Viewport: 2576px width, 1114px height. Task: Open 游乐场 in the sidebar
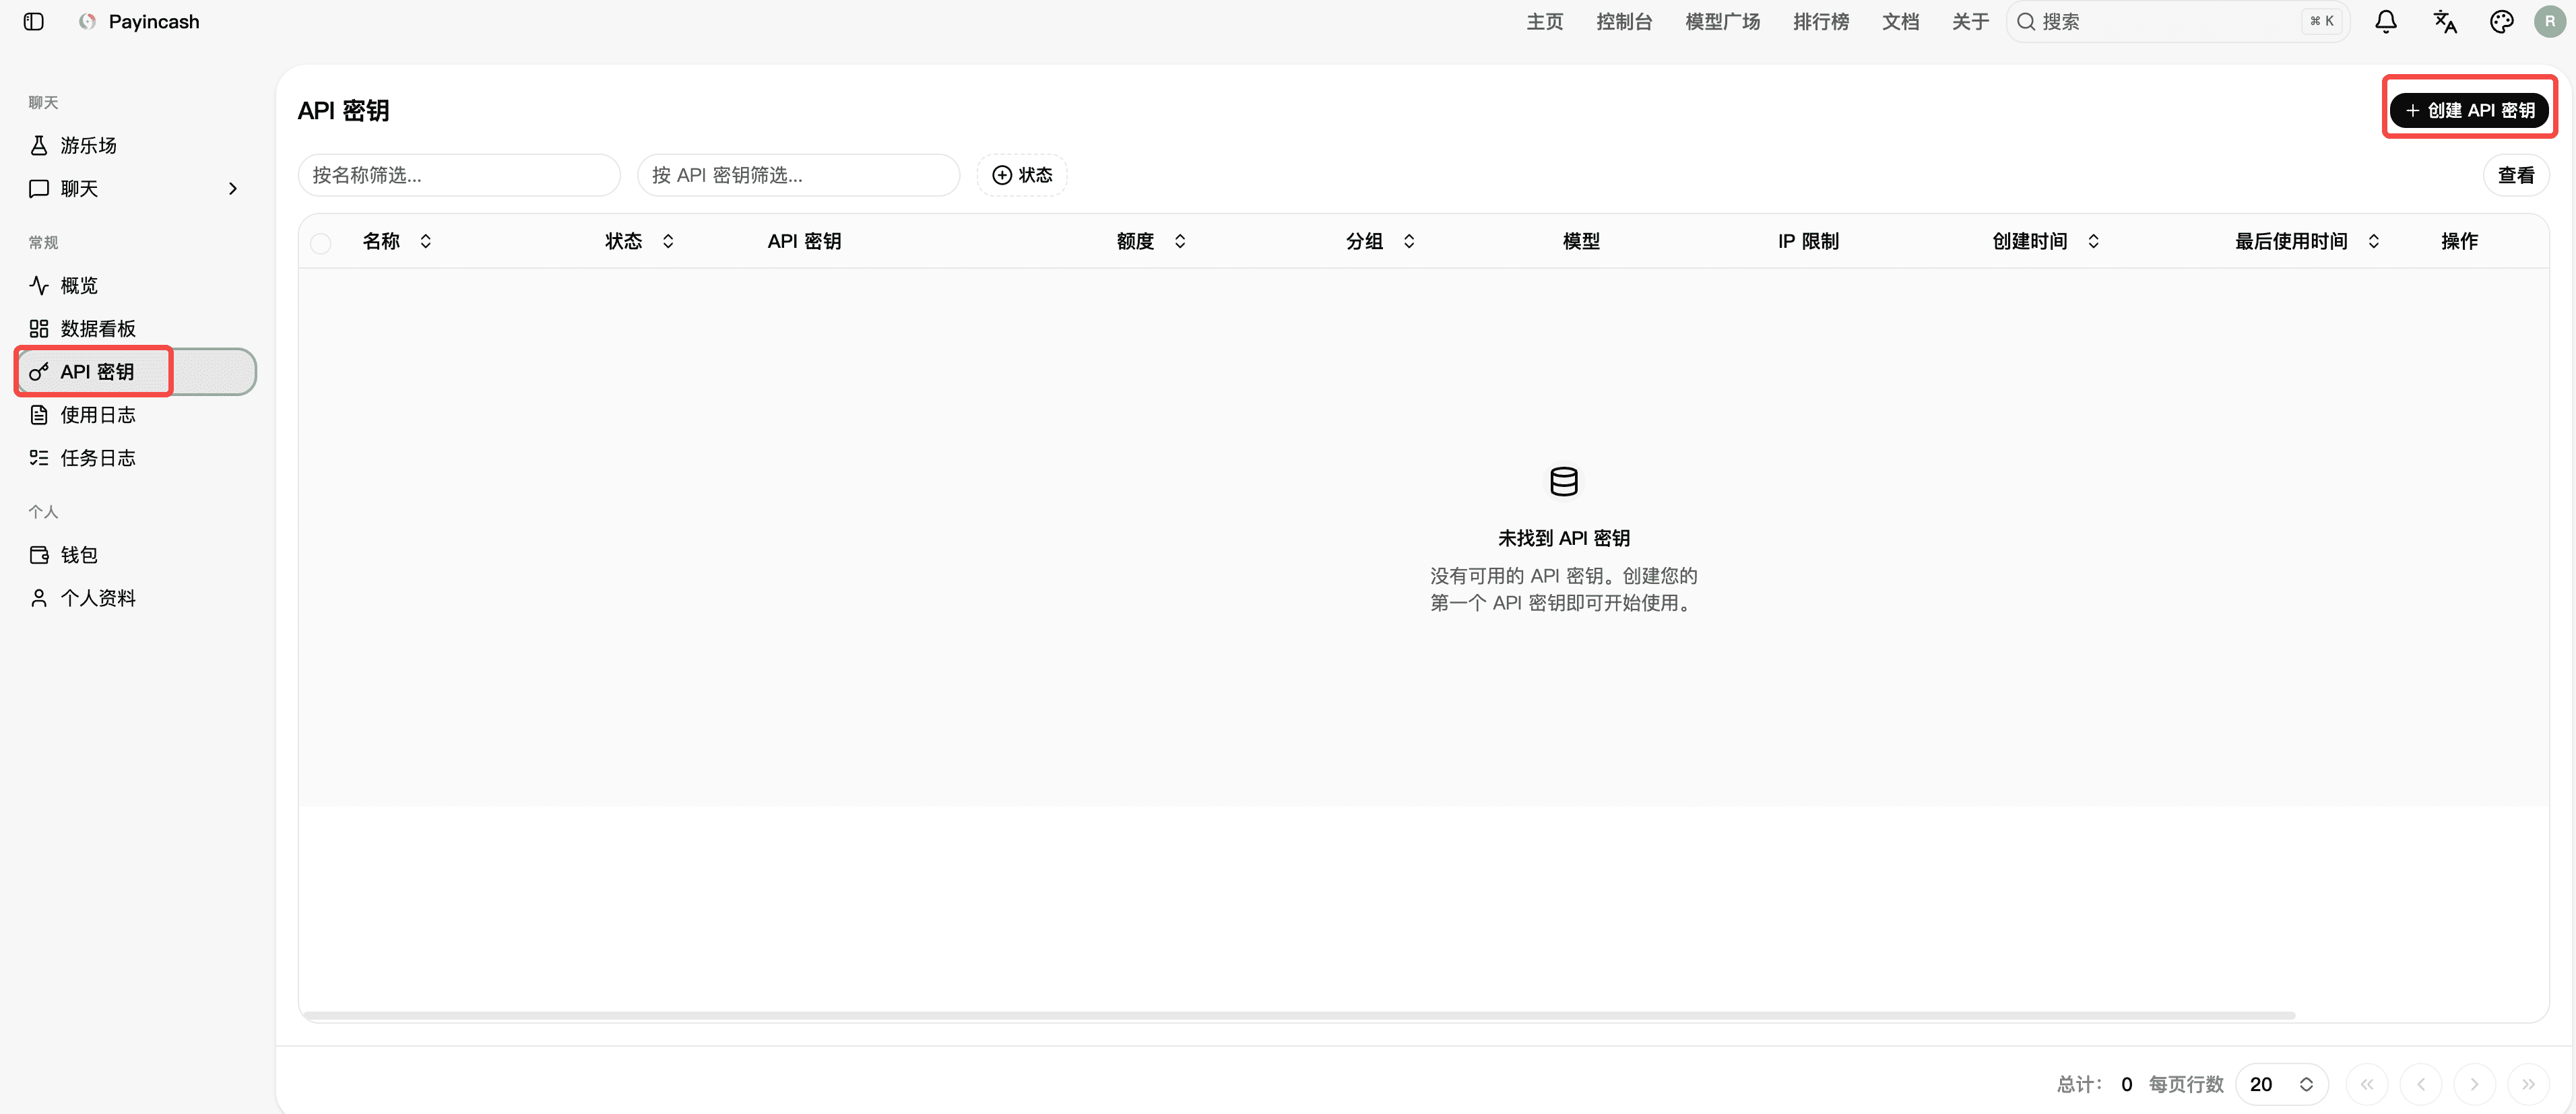[136, 145]
